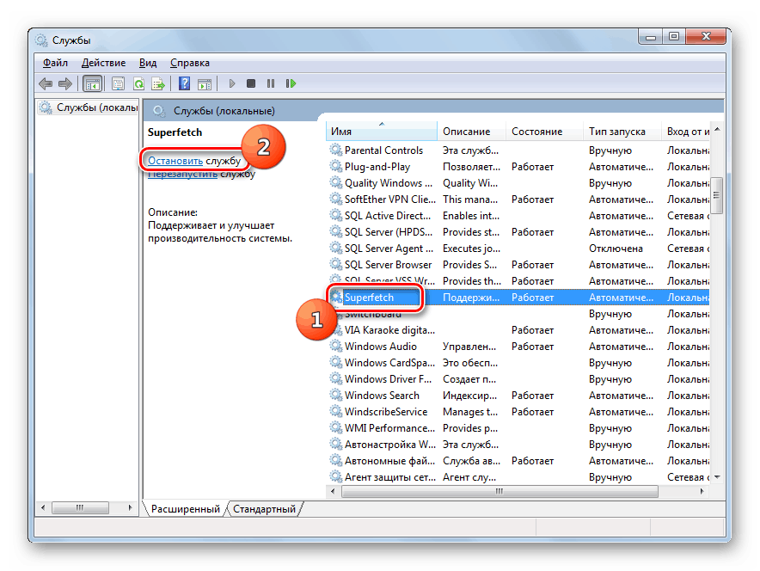Toggle the action pane icon

(x=205, y=83)
